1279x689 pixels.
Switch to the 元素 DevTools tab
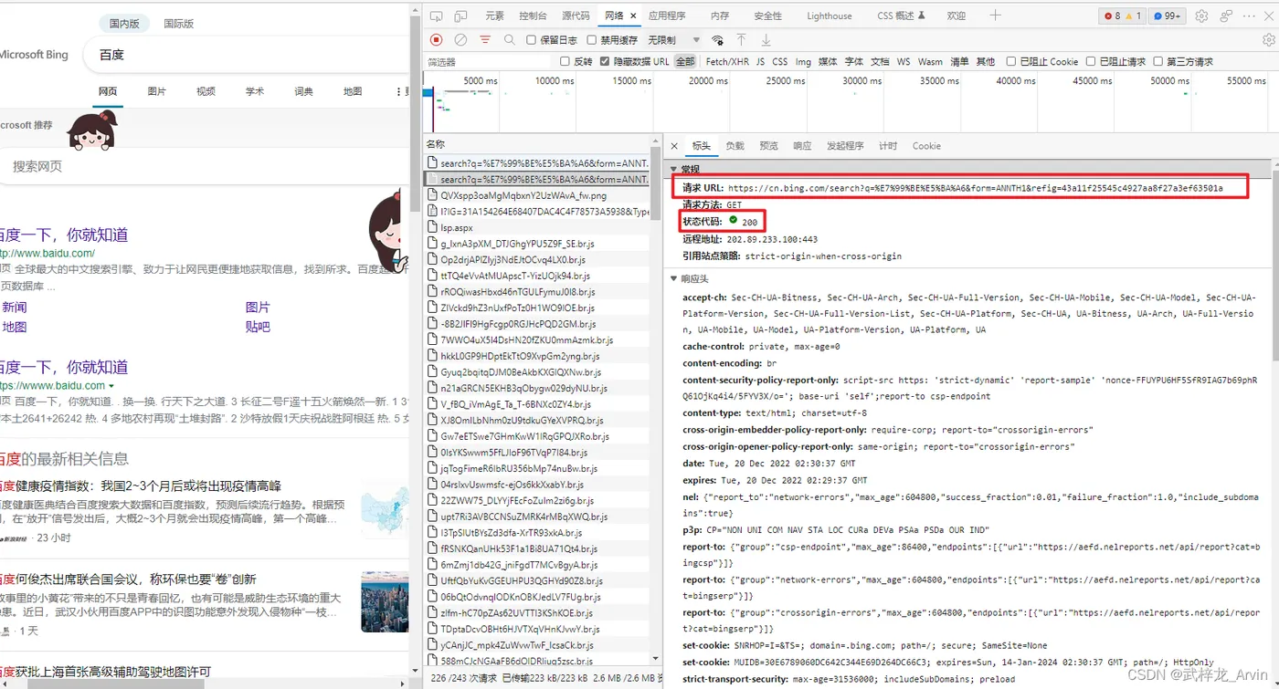[x=494, y=16]
